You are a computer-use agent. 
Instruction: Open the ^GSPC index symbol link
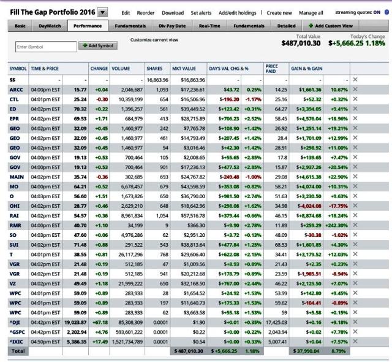coord(17,332)
